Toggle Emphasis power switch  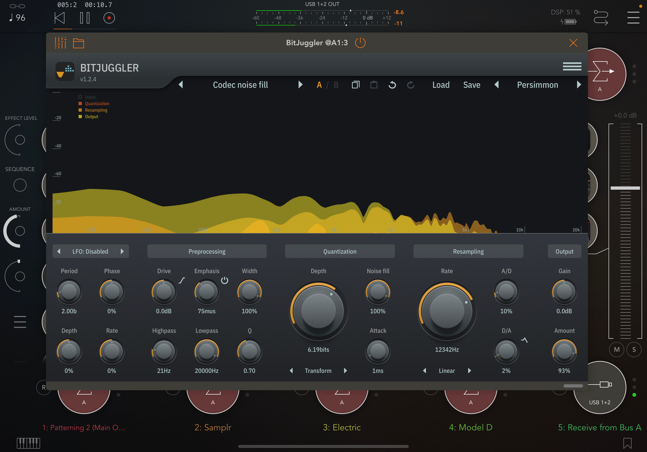click(224, 280)
